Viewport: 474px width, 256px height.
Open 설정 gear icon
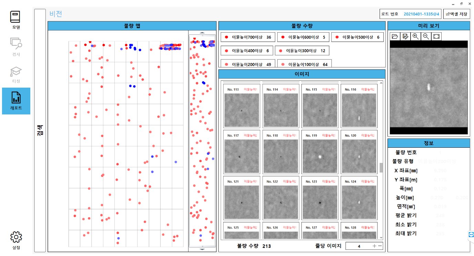click(x=16, y=240)
